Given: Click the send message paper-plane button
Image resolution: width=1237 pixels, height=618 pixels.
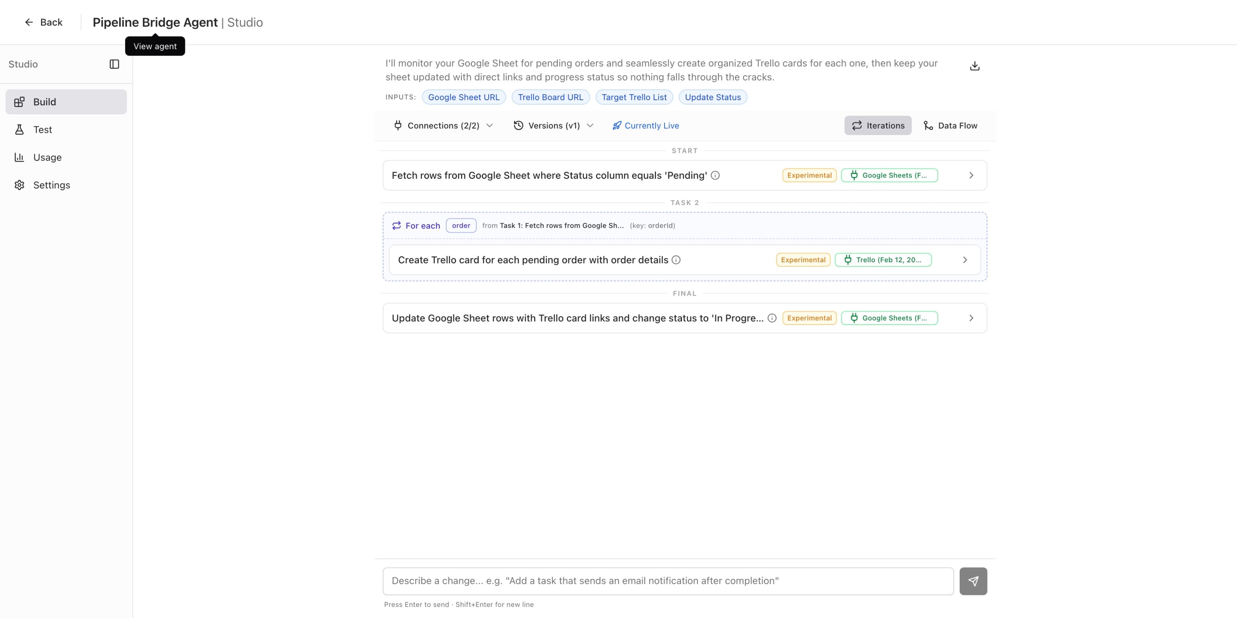Looking at the screenshot, I should (973, 581).
